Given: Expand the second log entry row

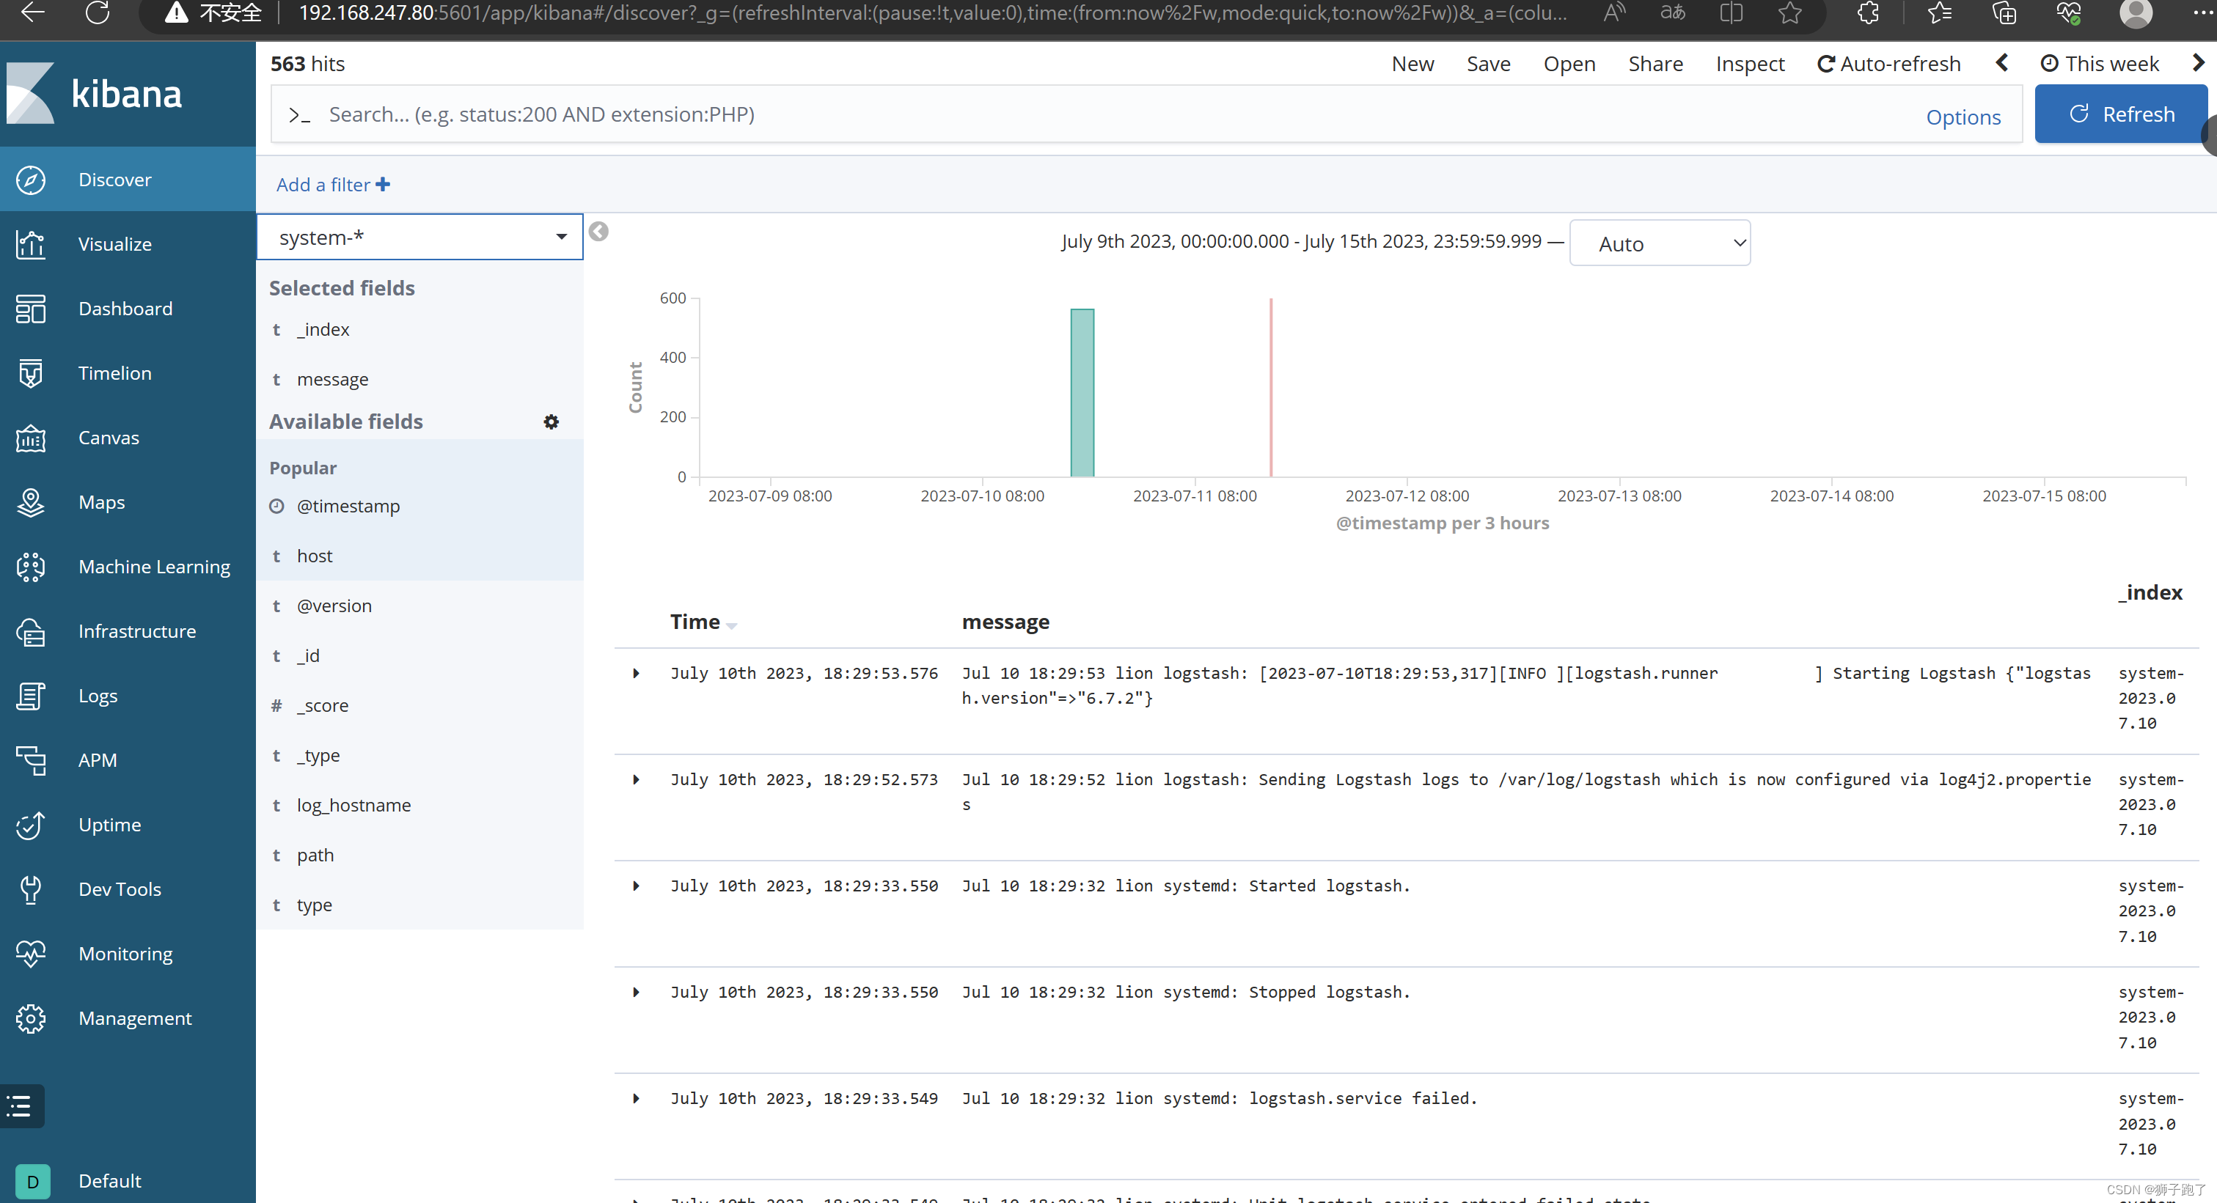Looking at the screenshot, I should pyautogui.click(x=634, y=779).
